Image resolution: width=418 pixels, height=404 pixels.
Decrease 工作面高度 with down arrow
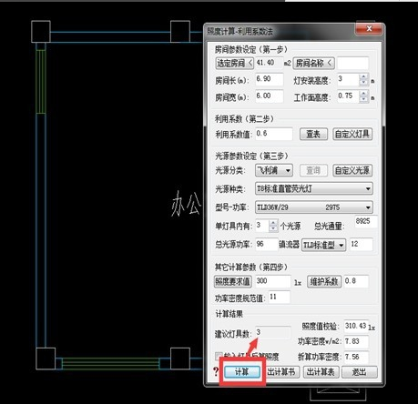point(363,99)
